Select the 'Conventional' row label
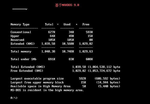Image resolution: width=150 pixels, height=104 pixels. click(x=21, y=32)
